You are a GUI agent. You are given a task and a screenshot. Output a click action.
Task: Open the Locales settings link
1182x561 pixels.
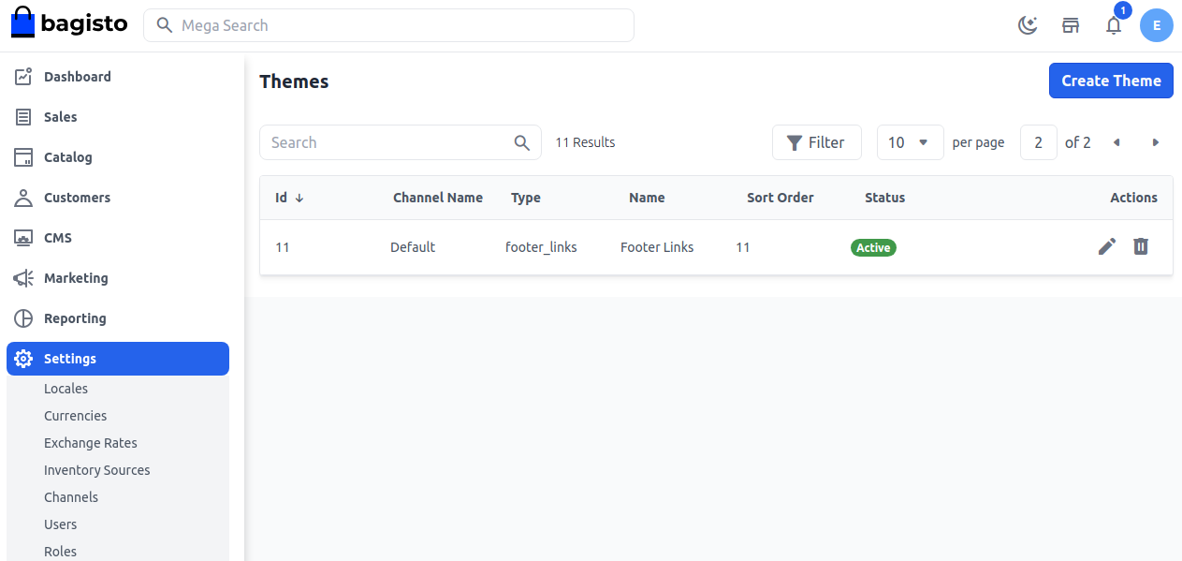[66, 388]
